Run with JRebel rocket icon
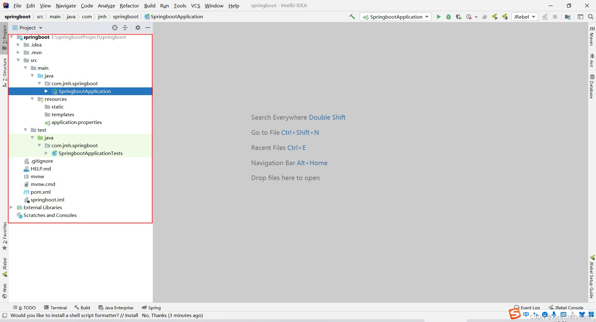Screen dimensions: 596x322 tap(494, 17)
